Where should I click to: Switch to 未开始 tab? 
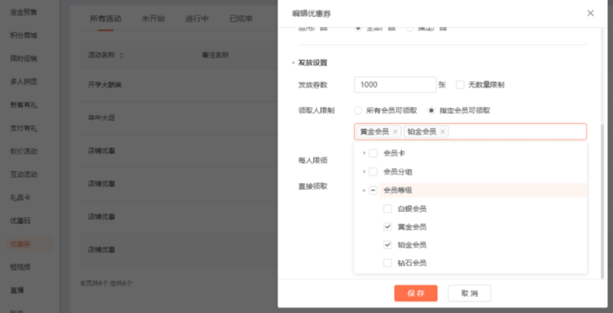[x=153, y=18]
